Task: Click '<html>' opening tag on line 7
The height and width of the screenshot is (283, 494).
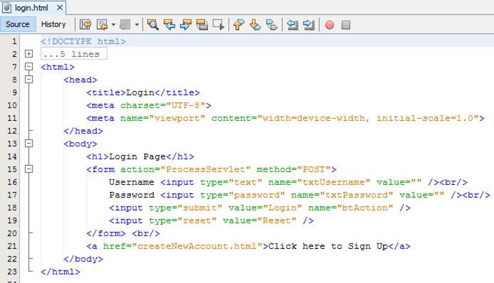Action: point(58,67)
